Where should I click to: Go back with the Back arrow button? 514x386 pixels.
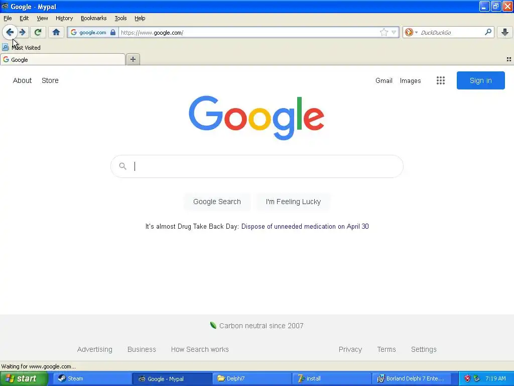click(x=10, y=32)
